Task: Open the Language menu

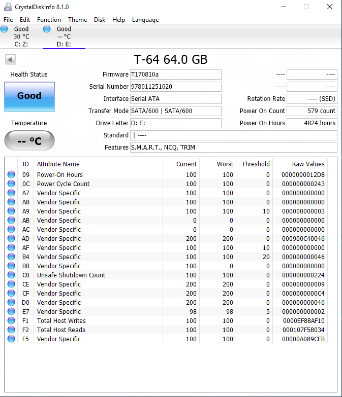Action: [x=145, y=20]
